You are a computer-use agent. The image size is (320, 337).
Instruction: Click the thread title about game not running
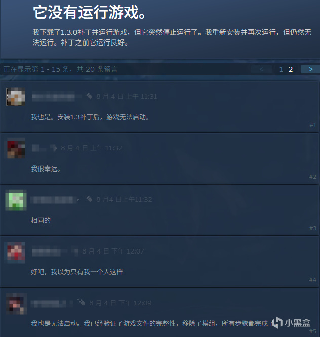(x=90, y=12)
